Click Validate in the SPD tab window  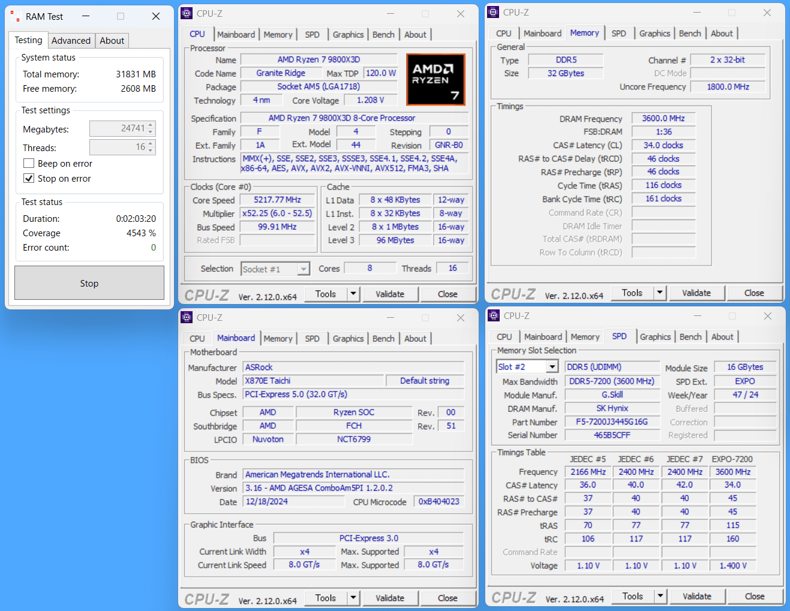click(697, 596)
